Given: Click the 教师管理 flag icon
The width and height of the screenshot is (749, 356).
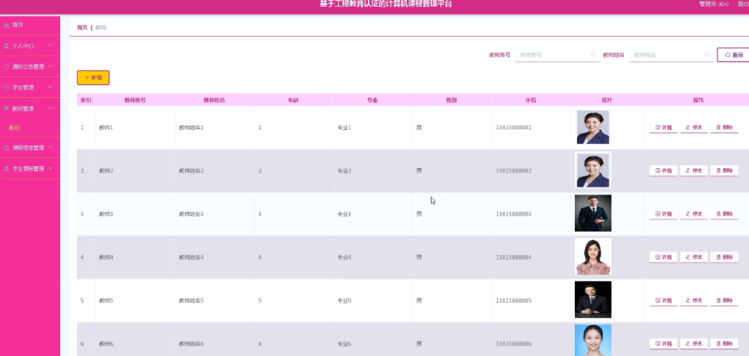Looking at the screenshot, I should tap(6, 109).
